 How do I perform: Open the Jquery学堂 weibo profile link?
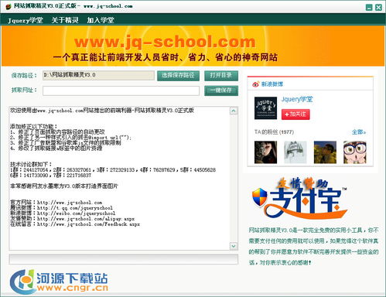(x=297, y=99)
